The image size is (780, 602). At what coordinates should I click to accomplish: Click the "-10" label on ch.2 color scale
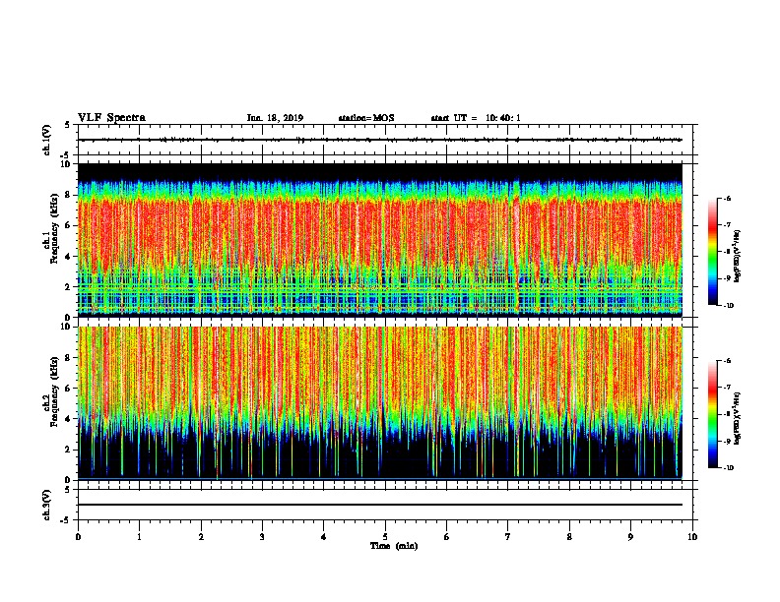(728, 468)
